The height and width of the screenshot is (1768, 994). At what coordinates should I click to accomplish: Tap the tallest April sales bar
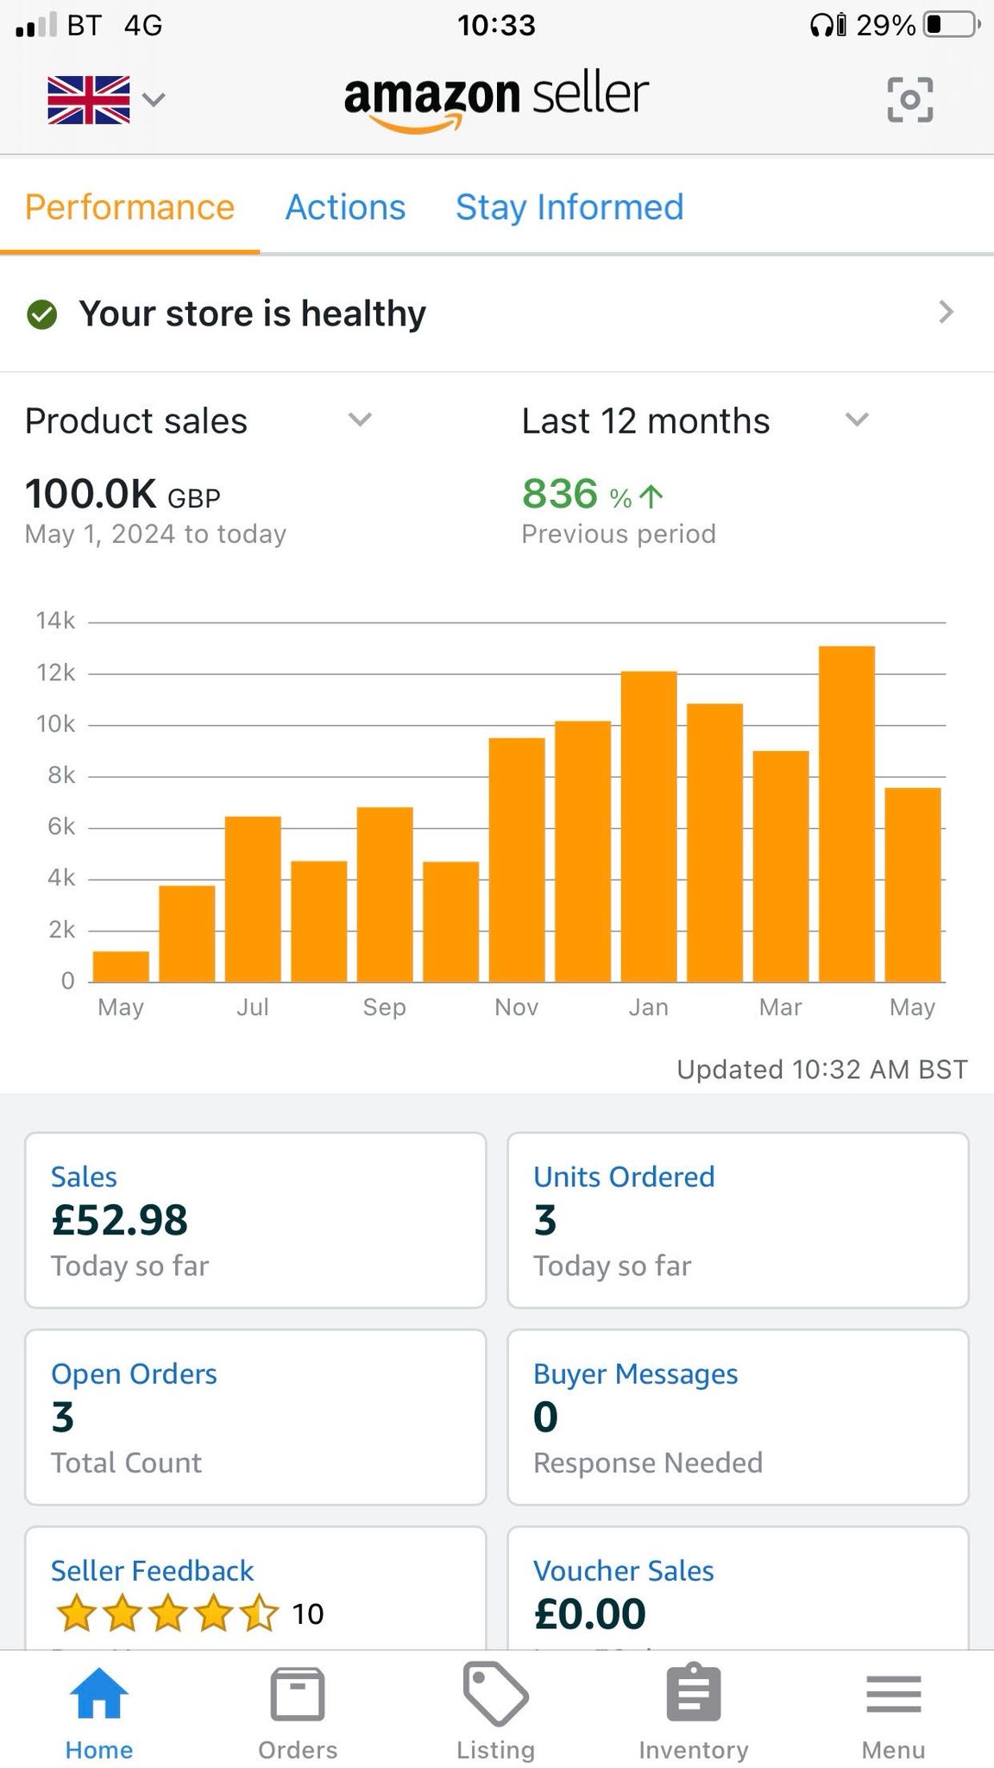coord(846,814)
